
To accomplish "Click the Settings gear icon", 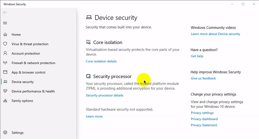I will 5,133.
